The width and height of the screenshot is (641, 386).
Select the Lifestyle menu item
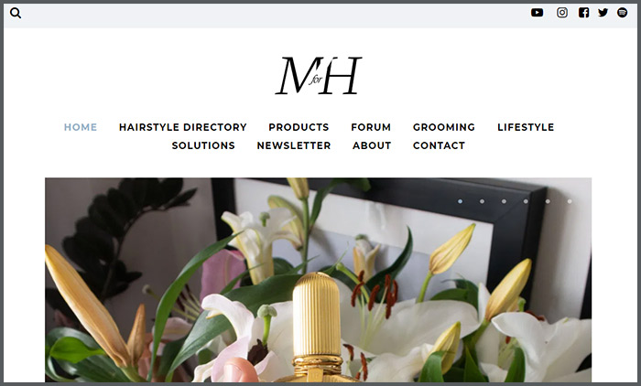point(526,127)
